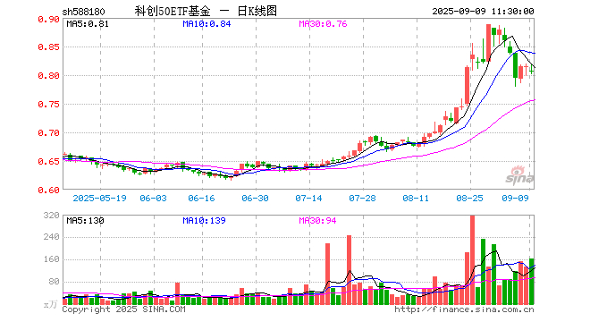The width and height of the screenshot is (590, 322).
Task: Click the 06-03 date axis label
Action: point(153,198)
